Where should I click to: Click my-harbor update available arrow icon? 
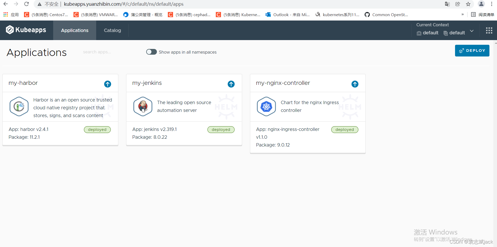(108, 84)
